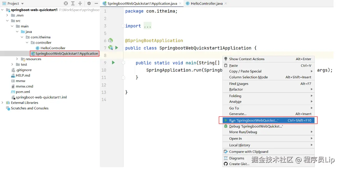Select HELP.md file
This screenshot has width=340, height=169.
pos(23,75)
